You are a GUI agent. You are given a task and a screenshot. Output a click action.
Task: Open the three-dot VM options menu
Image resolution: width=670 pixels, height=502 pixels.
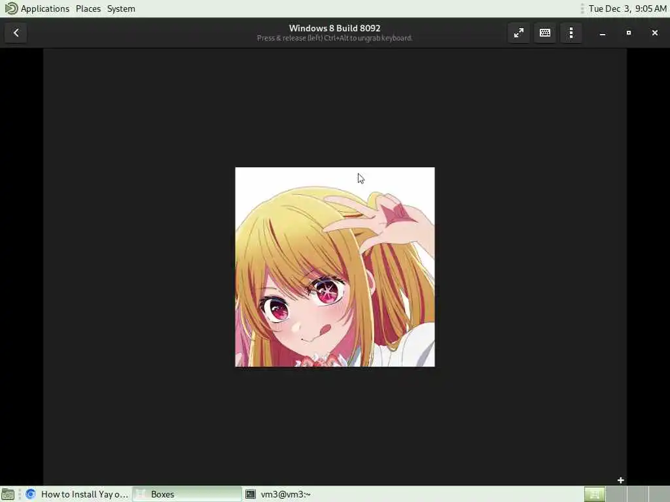coord(571,33)
